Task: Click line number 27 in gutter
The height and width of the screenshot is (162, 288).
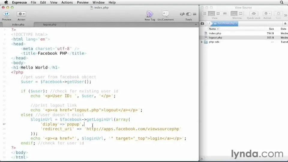Action: click(x=4, y=124)
